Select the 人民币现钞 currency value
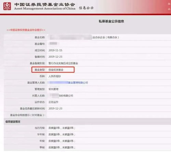Viewport: 171px width, 152px height. [x=55, y=76]
